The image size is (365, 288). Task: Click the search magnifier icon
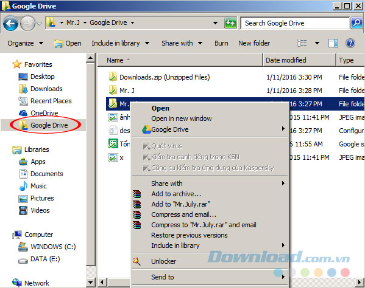[356, 23]
